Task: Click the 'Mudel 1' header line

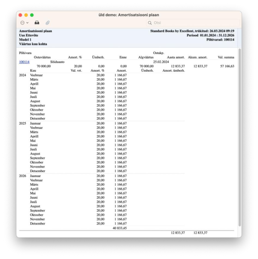Action: [x=25, y=39]
